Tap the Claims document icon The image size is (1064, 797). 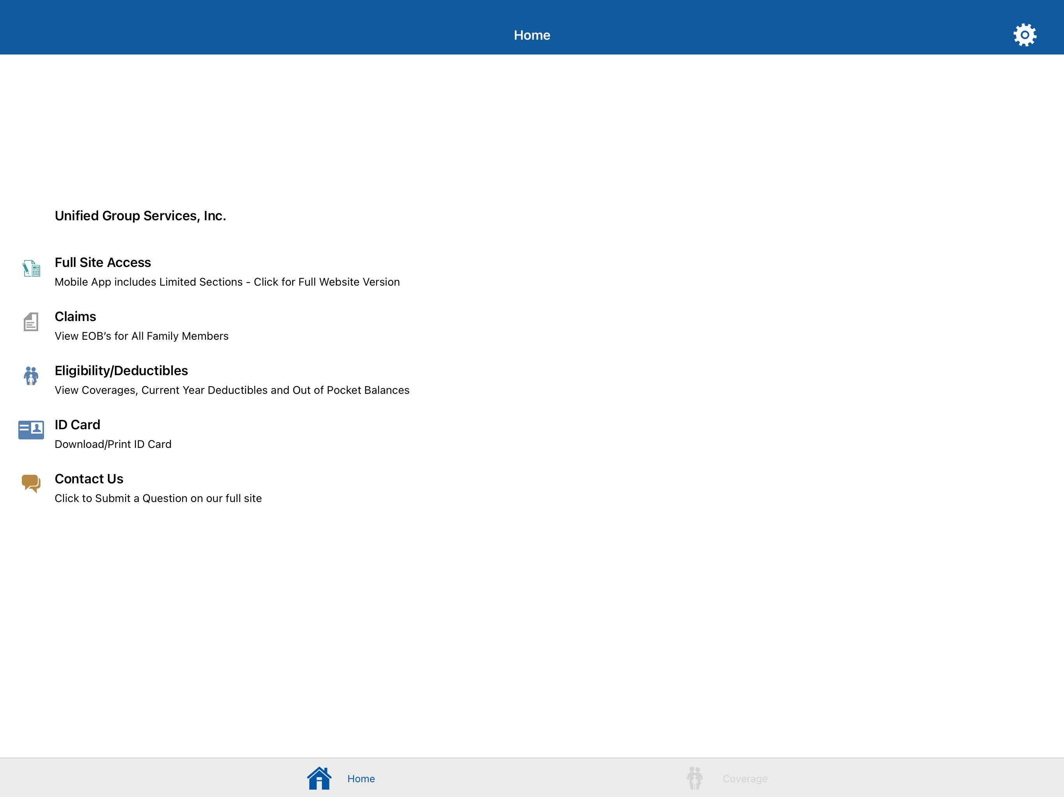point(31,321)
